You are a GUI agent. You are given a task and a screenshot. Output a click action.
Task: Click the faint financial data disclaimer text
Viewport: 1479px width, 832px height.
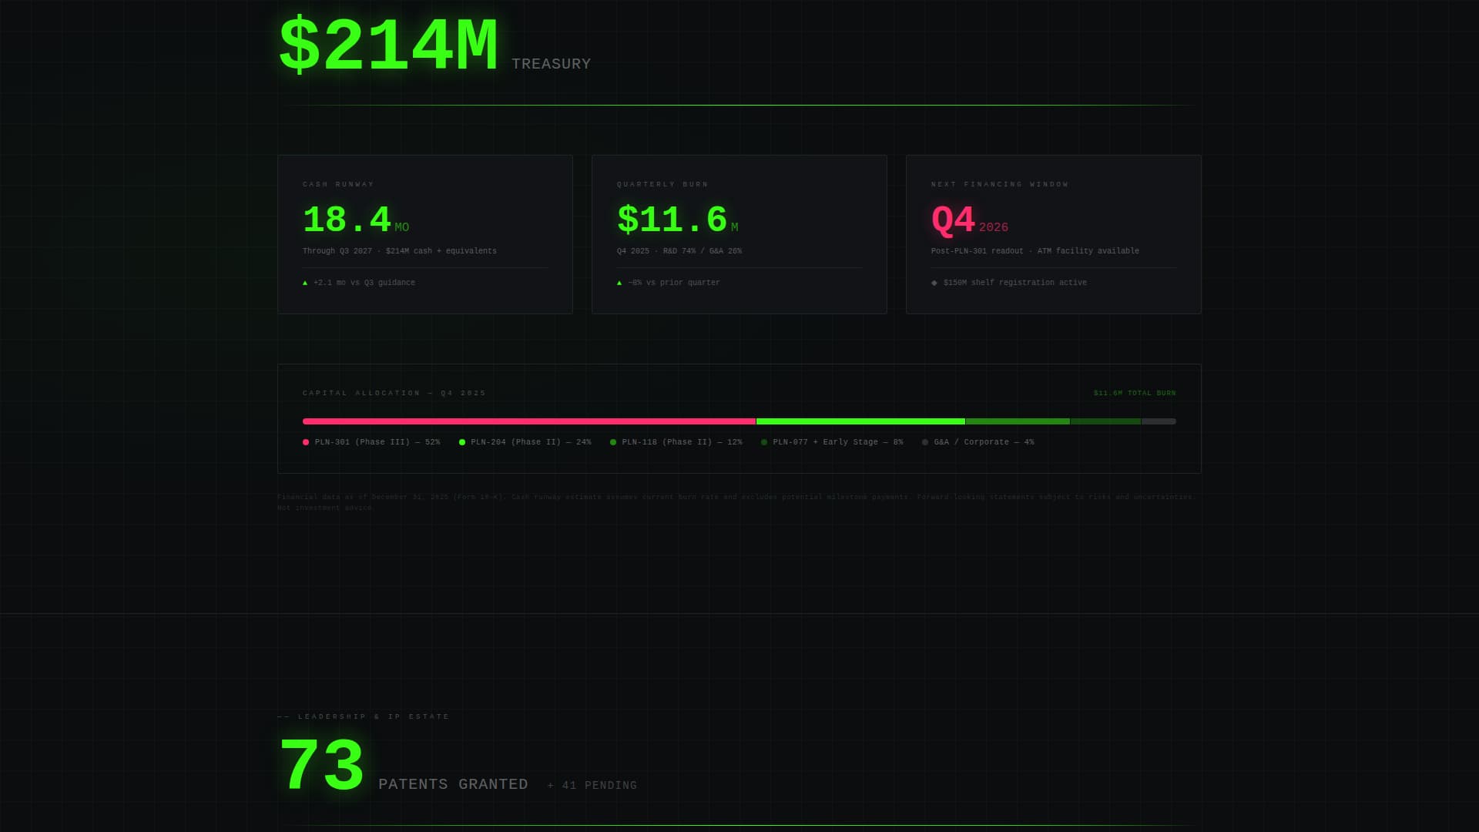pos(736,502)
